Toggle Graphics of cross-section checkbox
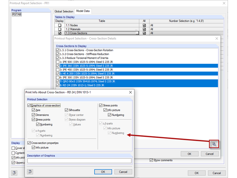237x178 pixels. click(29, 105)
